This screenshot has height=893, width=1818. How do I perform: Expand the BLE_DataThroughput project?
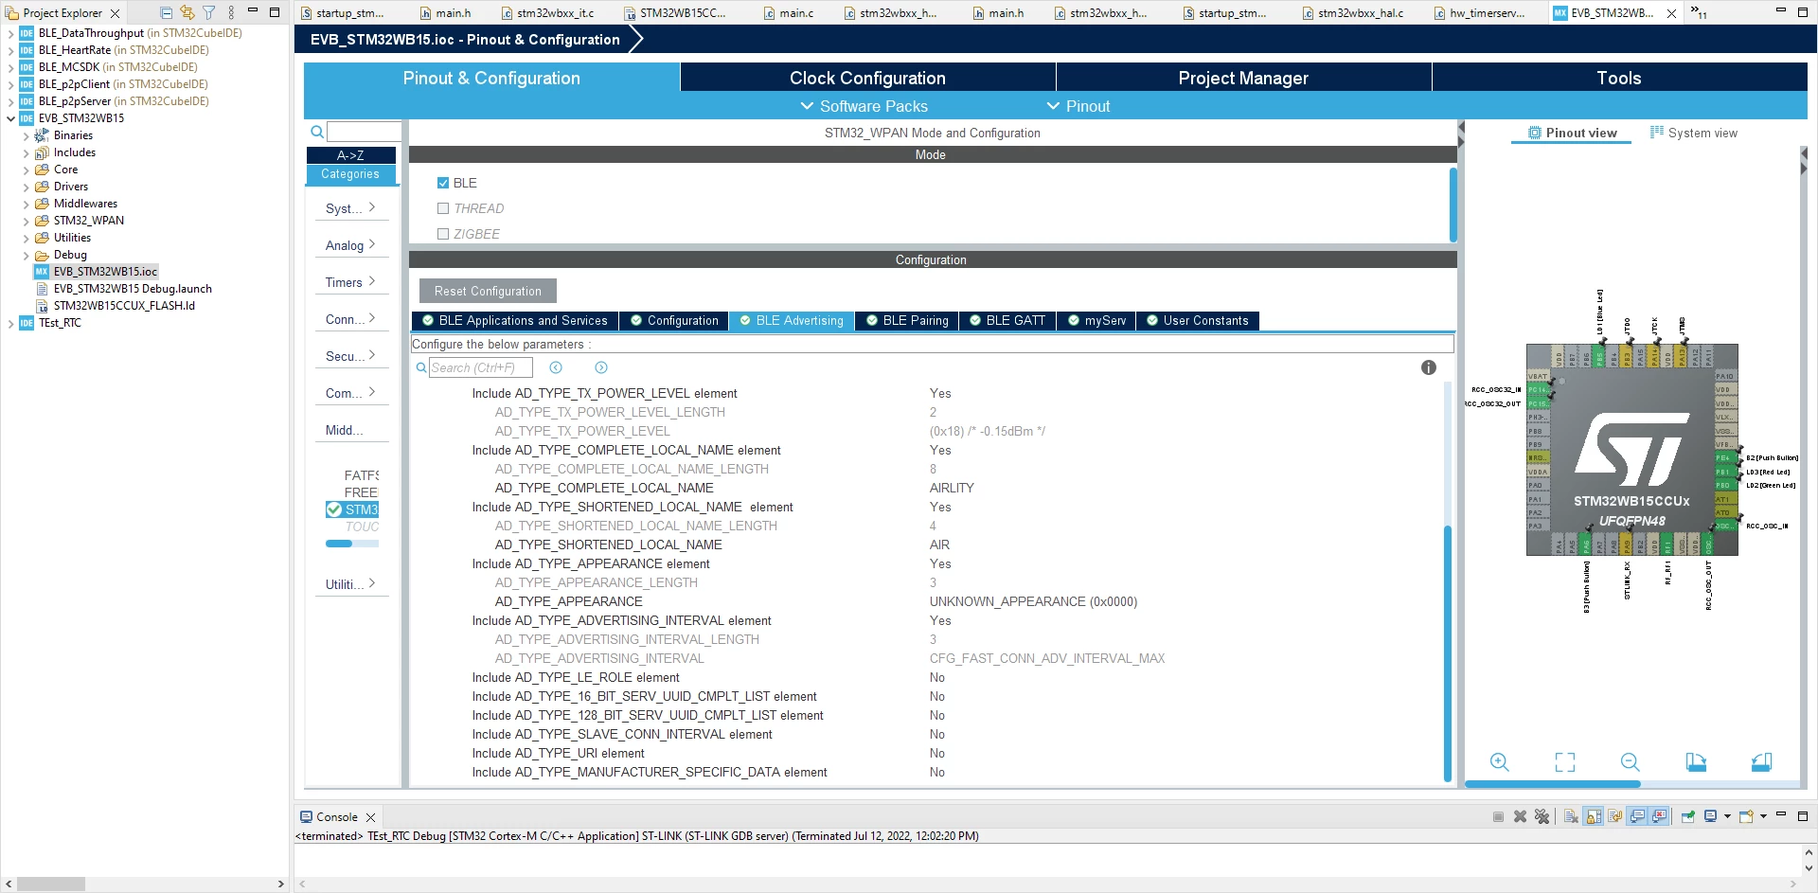click(x=10, y=33)
